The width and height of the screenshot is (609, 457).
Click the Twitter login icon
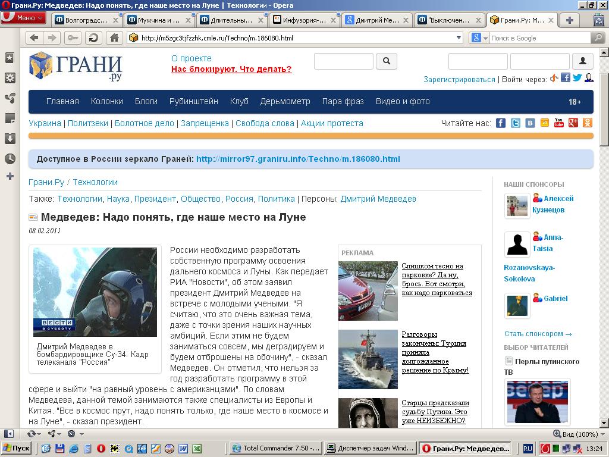coord(577,78)
